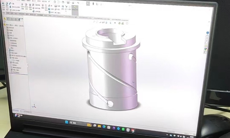
Task: Click the Open file icon
Action: tap(63, 2)
